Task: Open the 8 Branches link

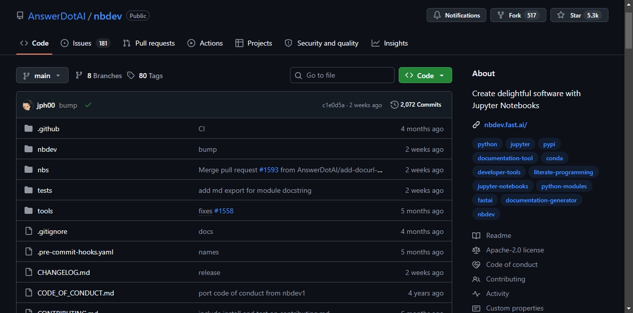Action: (x=99, y=76)
